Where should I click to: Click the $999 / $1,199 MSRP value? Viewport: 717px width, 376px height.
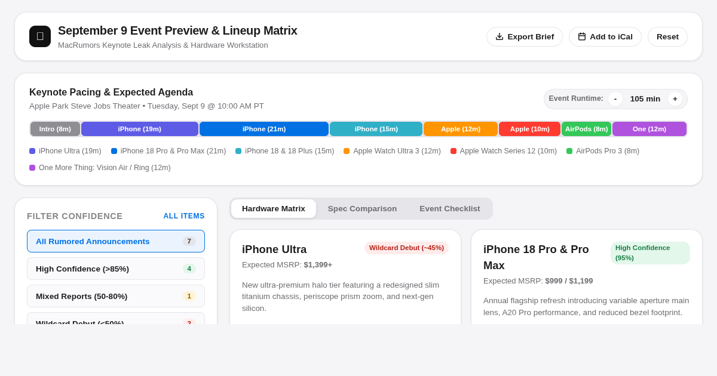click(569, 281)
